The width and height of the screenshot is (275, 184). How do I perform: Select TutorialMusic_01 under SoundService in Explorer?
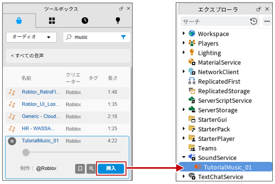225,167
